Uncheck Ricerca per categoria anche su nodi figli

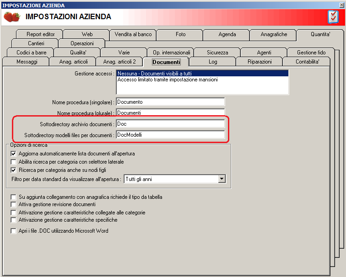(x=13, y=170)
